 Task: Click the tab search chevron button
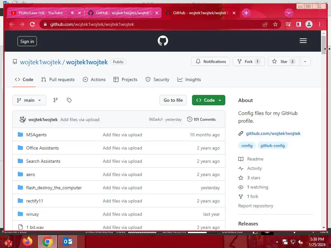(289, 13)
